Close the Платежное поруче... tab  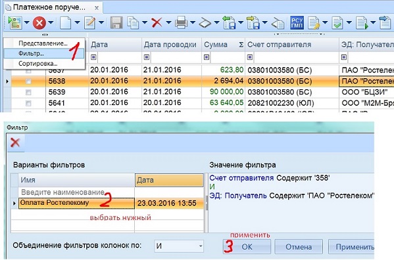point(97,8)
